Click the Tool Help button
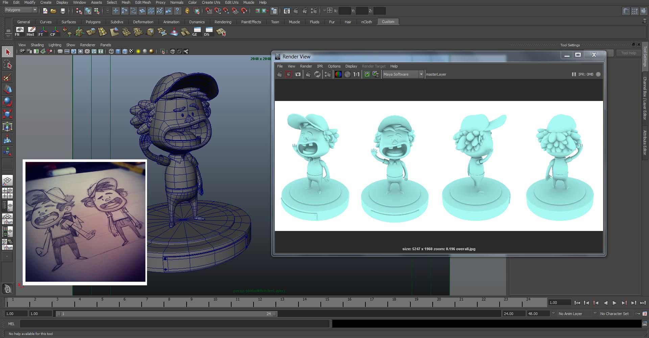Screen dimensions: 649x338 pos(628,53)
